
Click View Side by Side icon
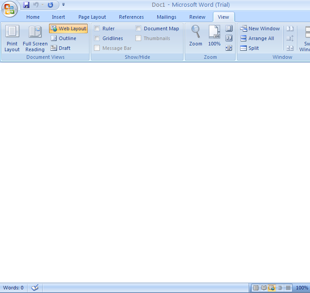[290, 28]
